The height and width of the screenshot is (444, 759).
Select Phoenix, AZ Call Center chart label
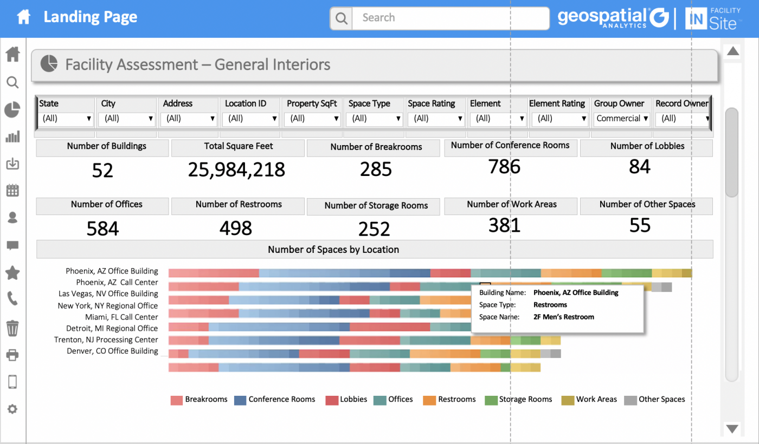[x=117, y=282]
